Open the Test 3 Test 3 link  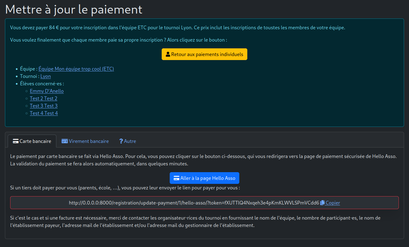43,106
